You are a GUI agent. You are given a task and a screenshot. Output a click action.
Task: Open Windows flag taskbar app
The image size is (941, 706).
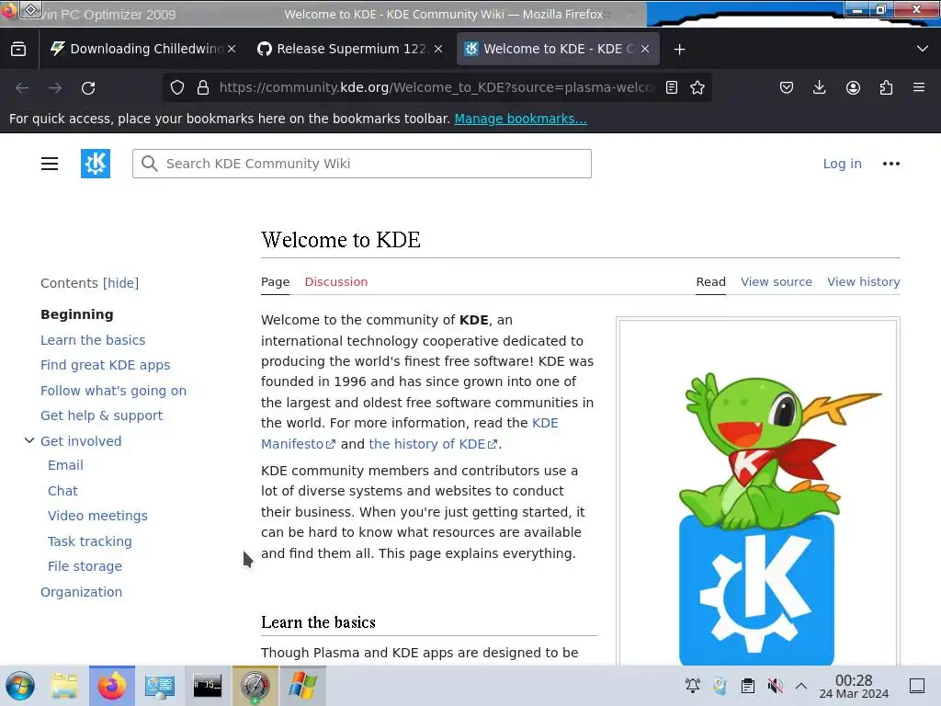click(x=302, y=686)
